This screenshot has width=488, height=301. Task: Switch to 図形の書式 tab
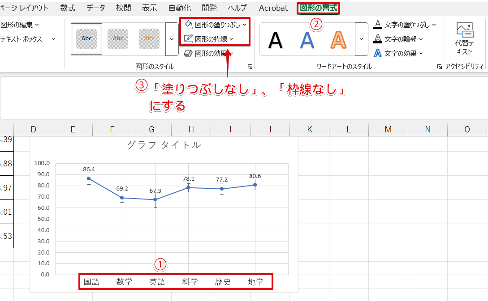[319, 8]
